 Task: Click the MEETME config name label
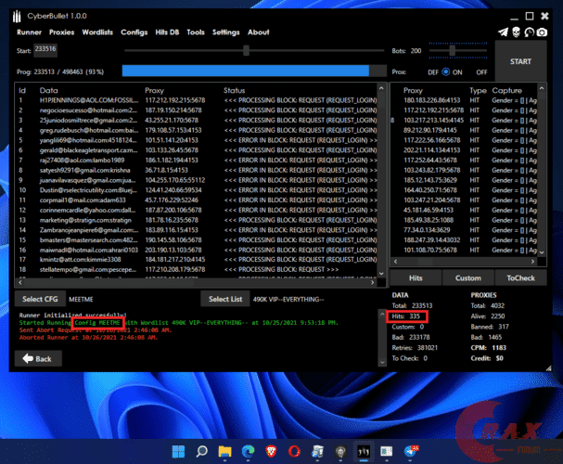coord(81,299)
